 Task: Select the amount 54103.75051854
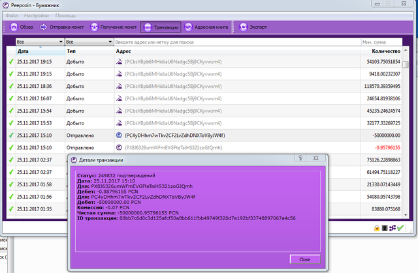coord(383,62)
